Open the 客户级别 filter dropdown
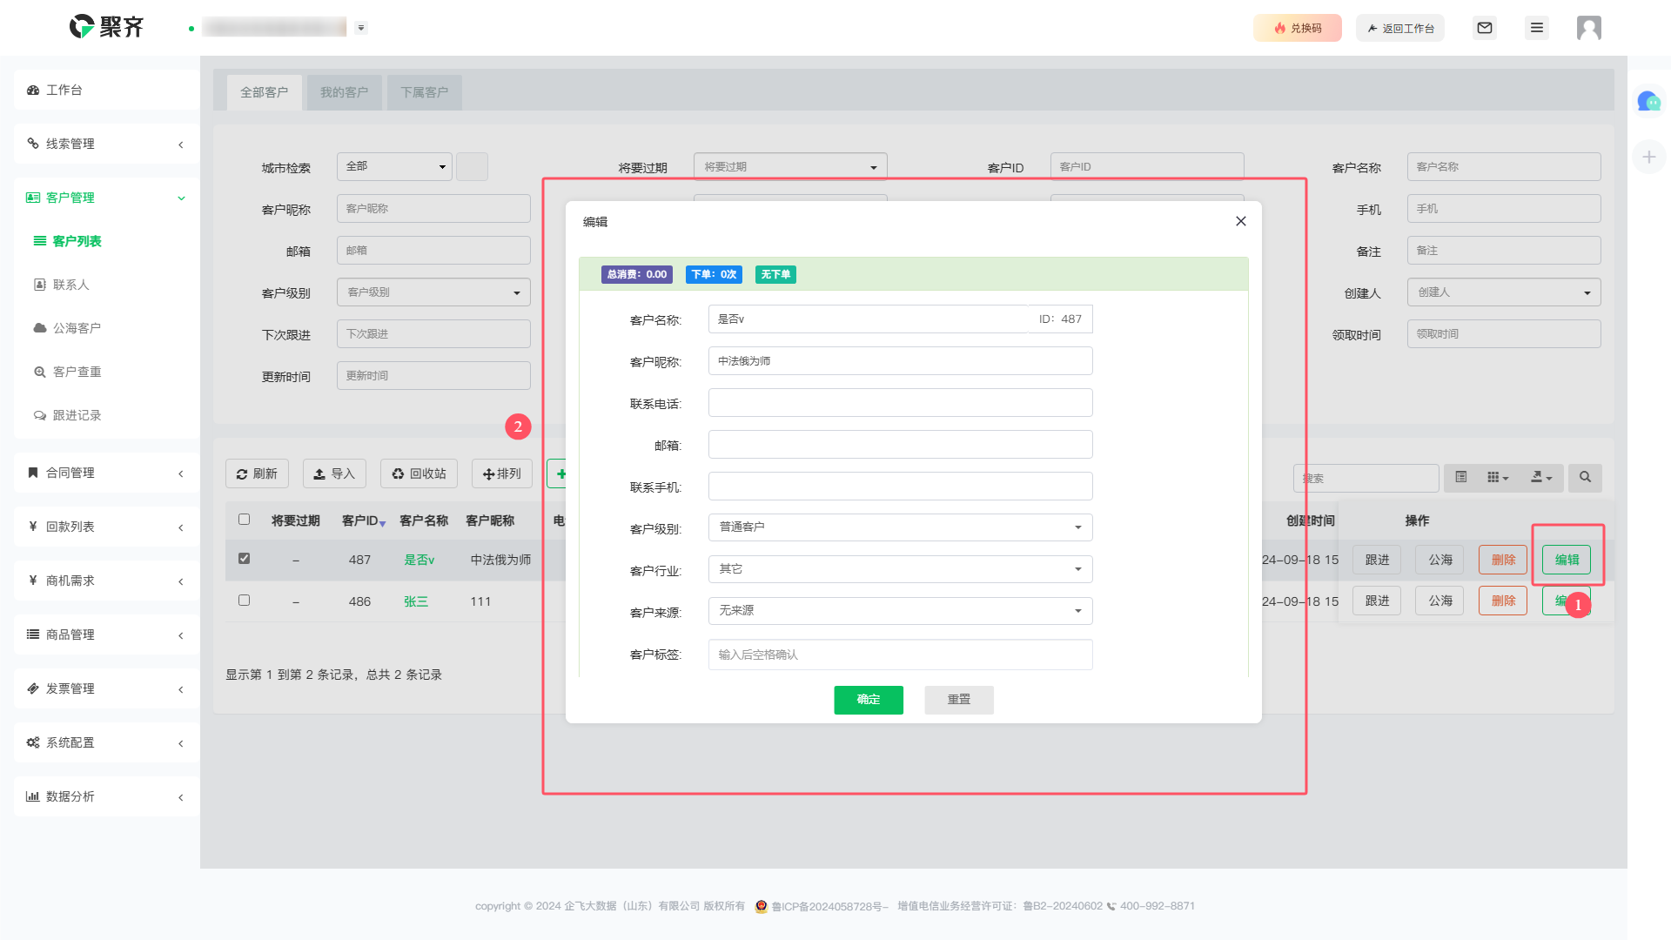1671x940 pixels. (x=433, y=292)
